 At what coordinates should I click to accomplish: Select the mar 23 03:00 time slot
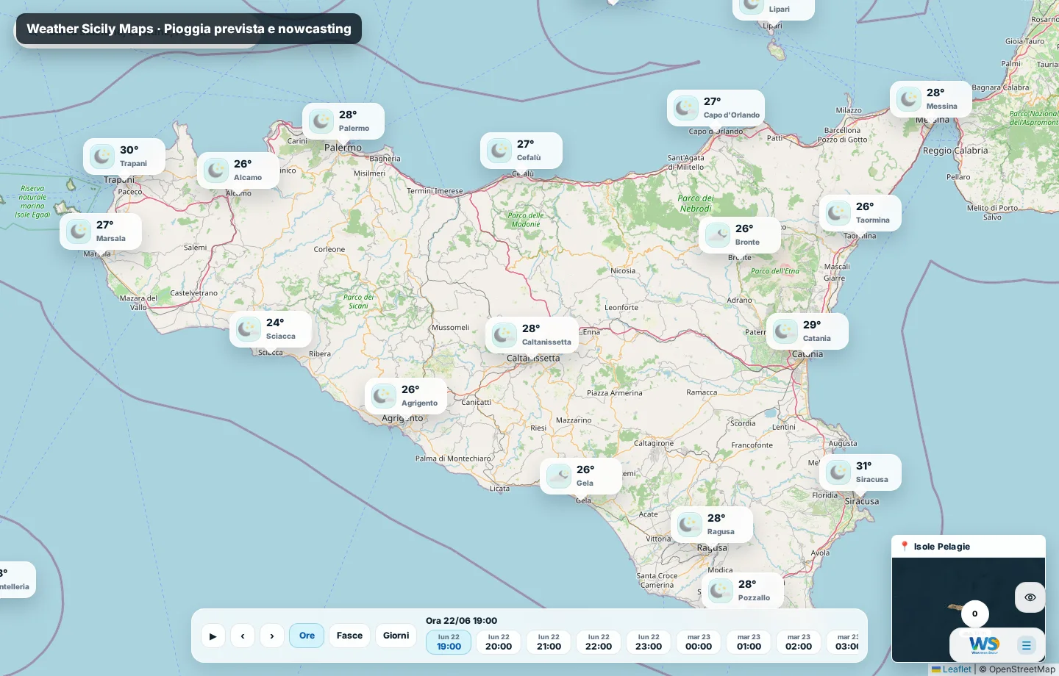[x=844, y=642]
